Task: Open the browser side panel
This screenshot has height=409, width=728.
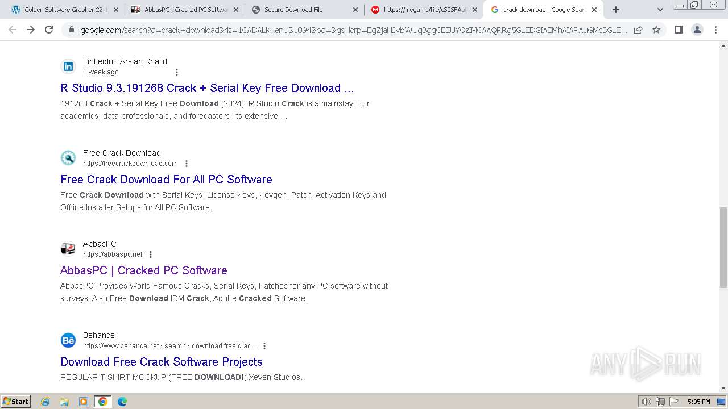Action: click(679, 30)
